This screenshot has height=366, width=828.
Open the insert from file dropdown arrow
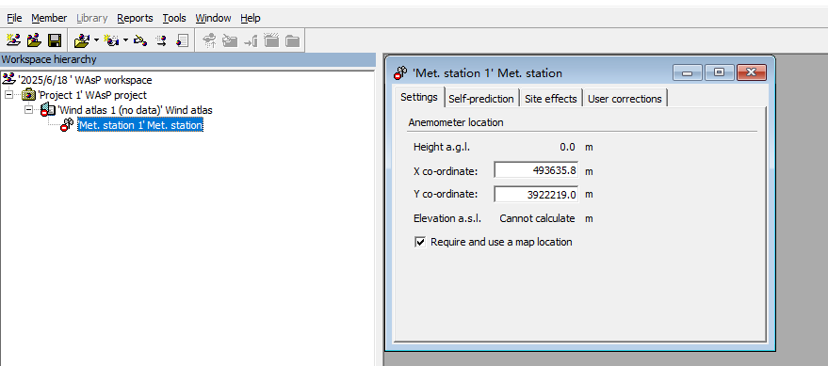point(96,40)
